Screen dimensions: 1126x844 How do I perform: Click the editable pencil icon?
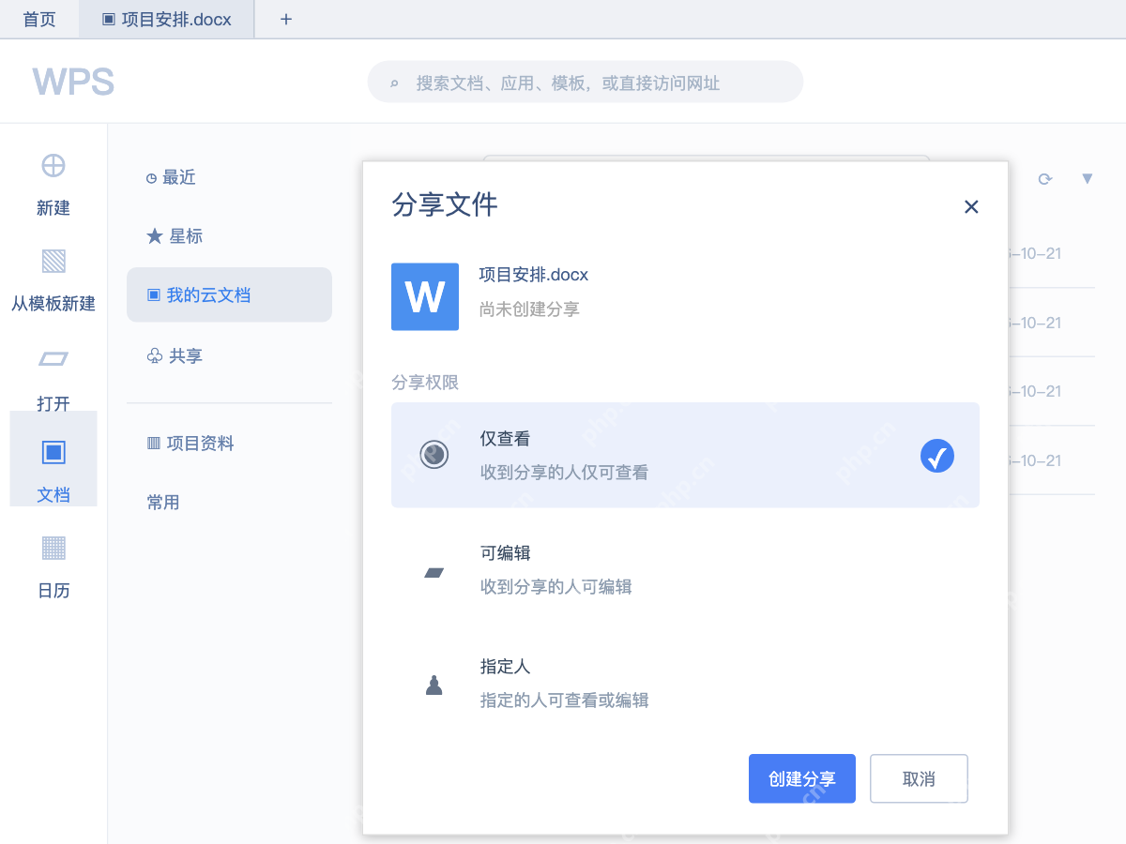pyautogui.click(x=434, y=572)
